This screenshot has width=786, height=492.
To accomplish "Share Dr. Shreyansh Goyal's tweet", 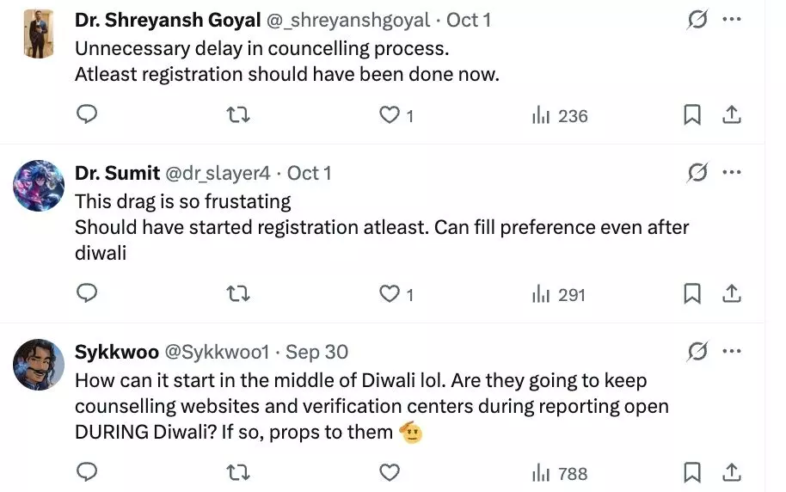I will pos(732,115).
